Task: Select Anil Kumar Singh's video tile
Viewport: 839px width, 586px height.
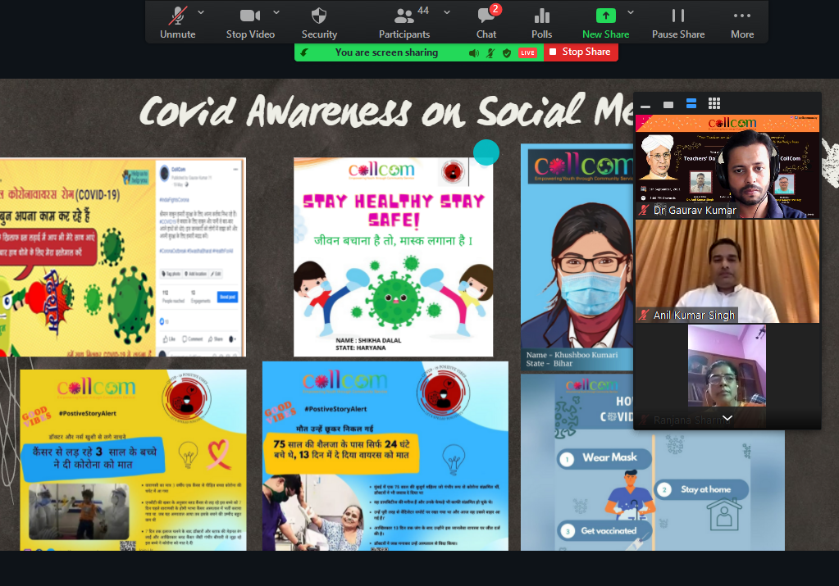Action: pyautogui.click(x=727, y=271)
